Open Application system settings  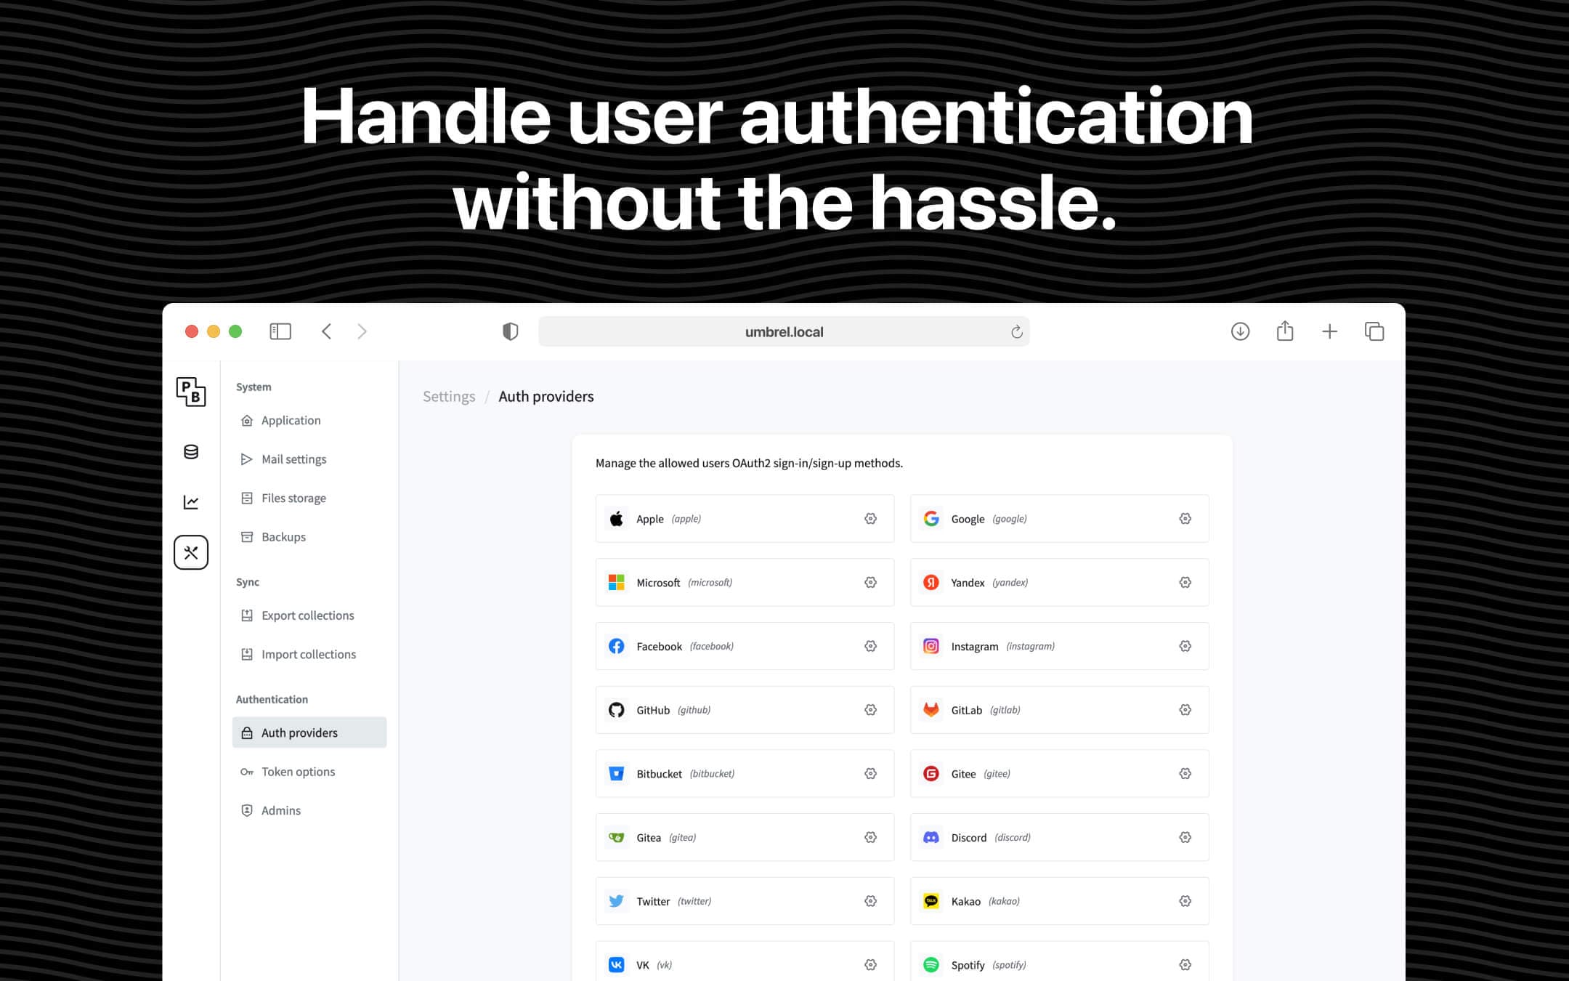[291, 419]
